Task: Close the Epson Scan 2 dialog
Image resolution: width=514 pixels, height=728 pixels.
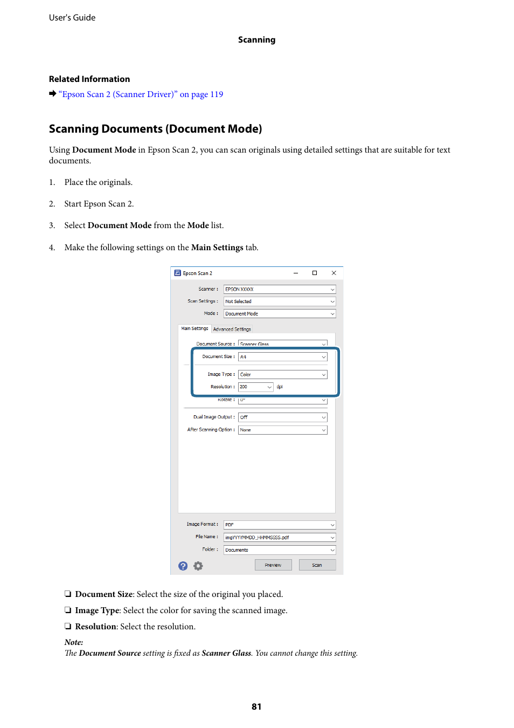Action: 334,273
